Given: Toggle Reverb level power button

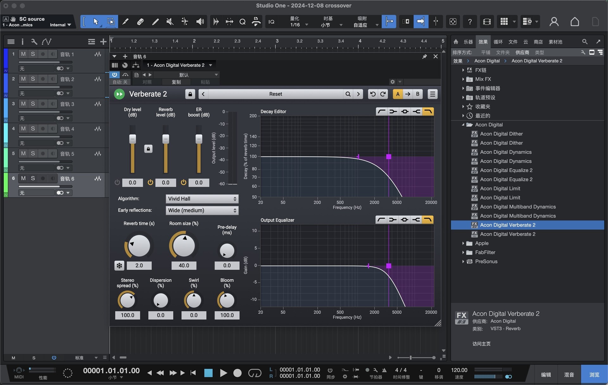Looking at the screenshot, I should (150, 182).
